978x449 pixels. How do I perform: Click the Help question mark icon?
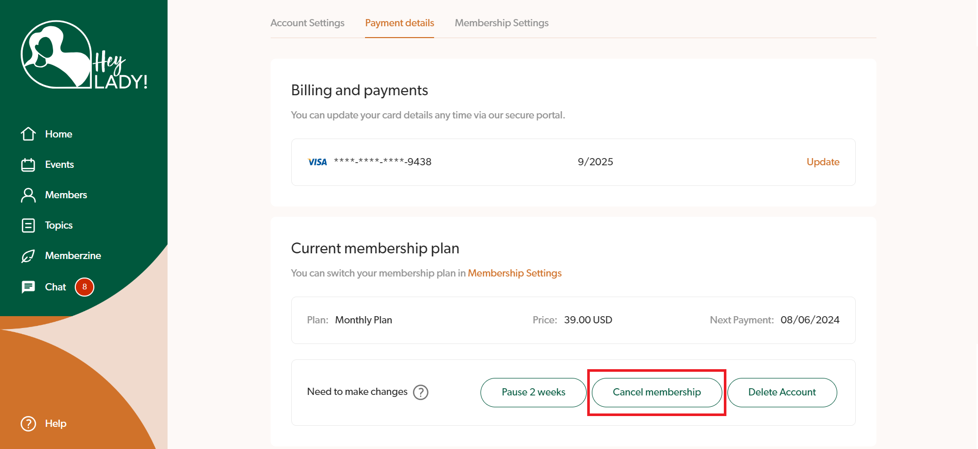(x=28, y=424)
